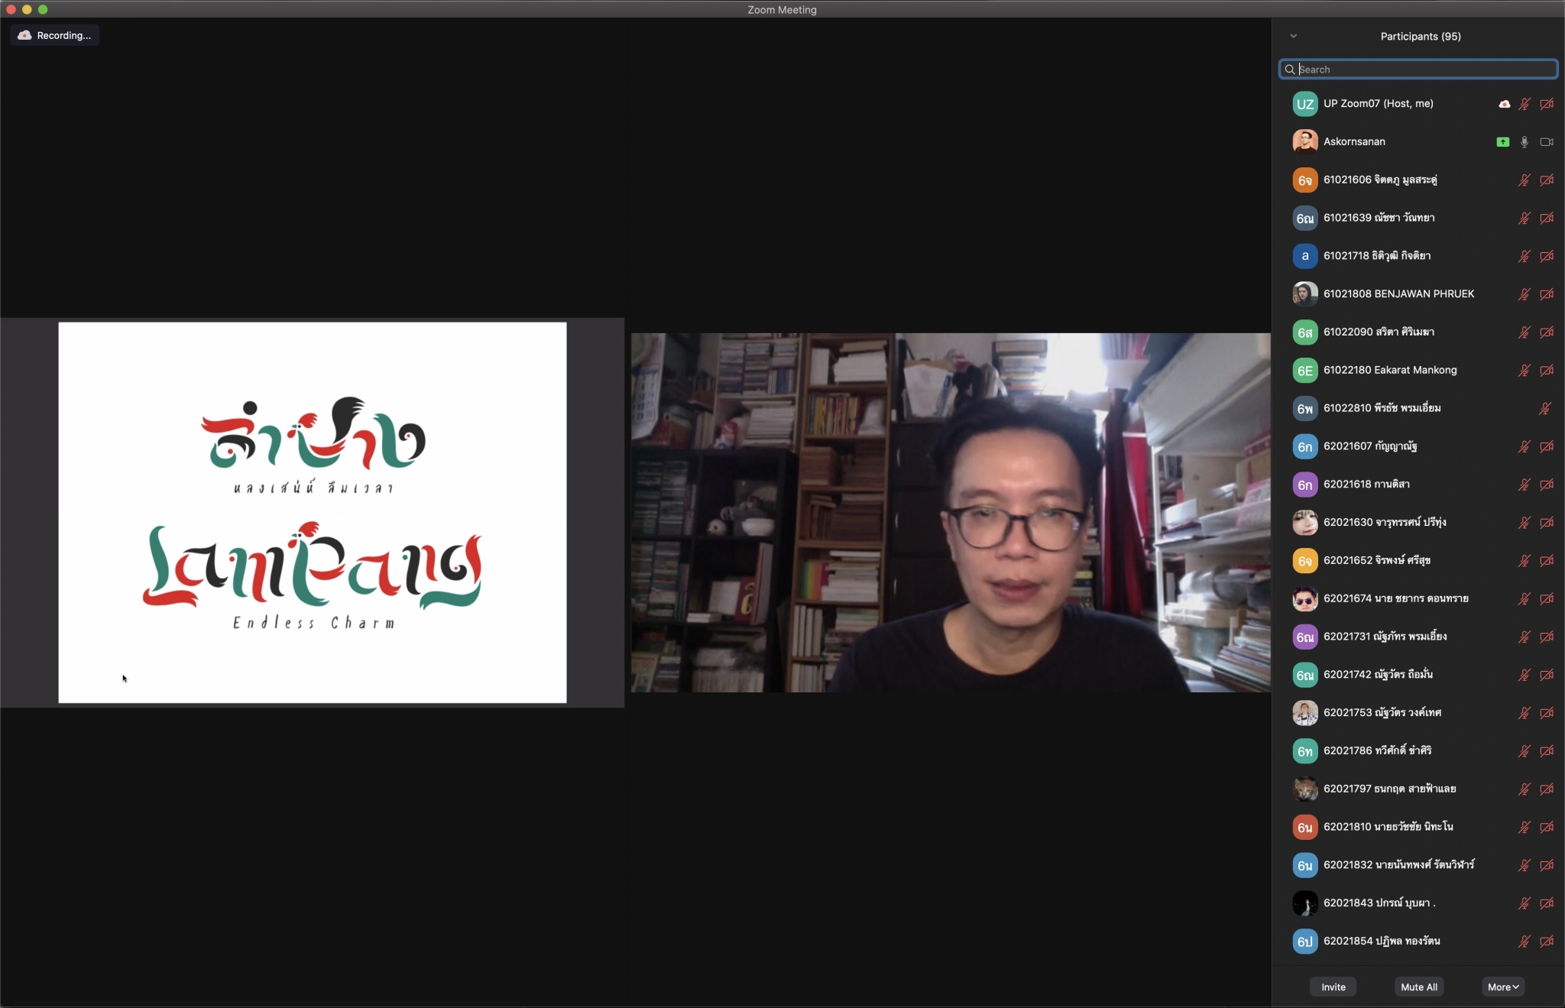Click the UP Zoom07 host avatar
Image resolution: width=1565 pixels, height=1008 pixels.
[1304, 104]
